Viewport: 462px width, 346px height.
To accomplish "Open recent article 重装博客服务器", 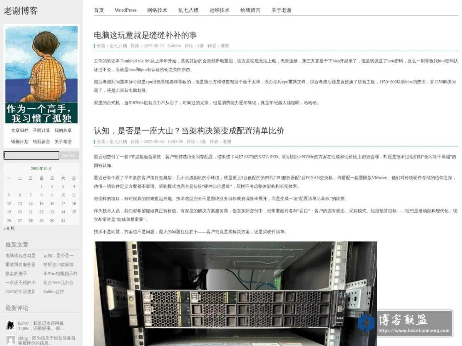I will click(20, 264).
